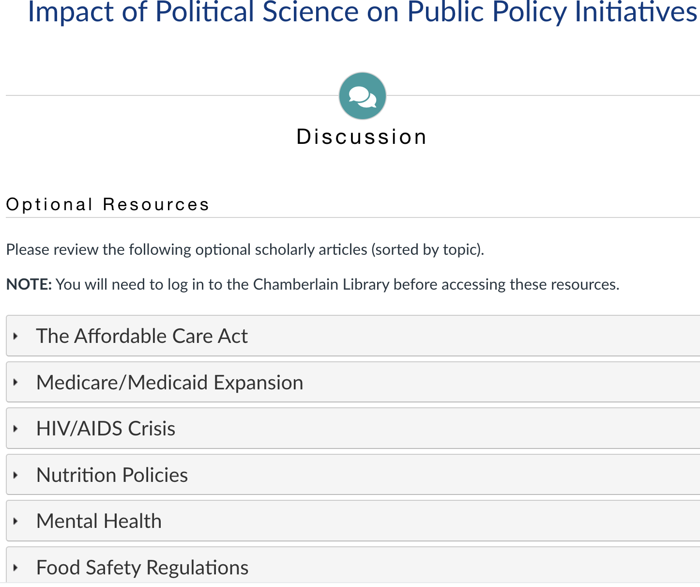Click the Mental Health disclosure arrow
Image resolution: width=700 pixels, height=587 pixels.
(15, 521)
